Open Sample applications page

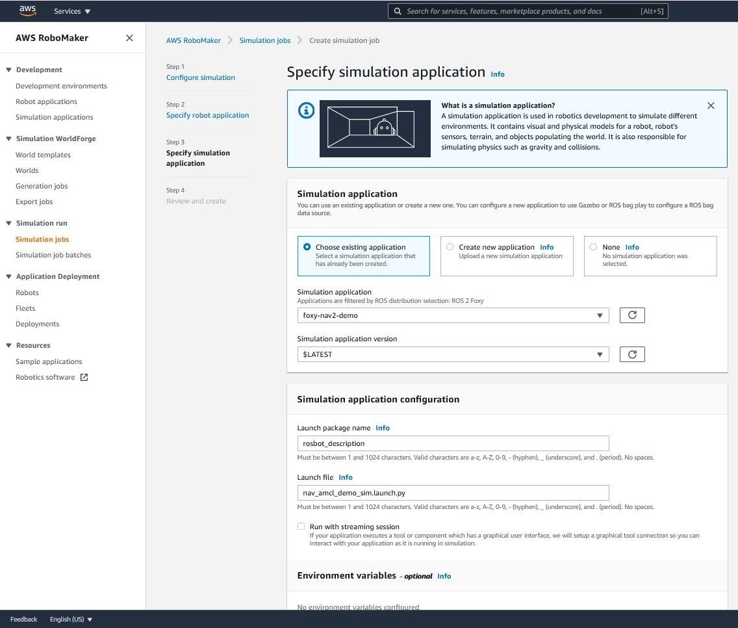pos(49,361)
